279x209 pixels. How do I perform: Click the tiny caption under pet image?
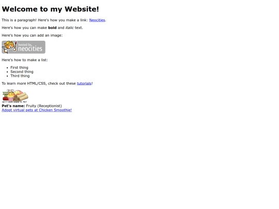(x=14, y=102)
